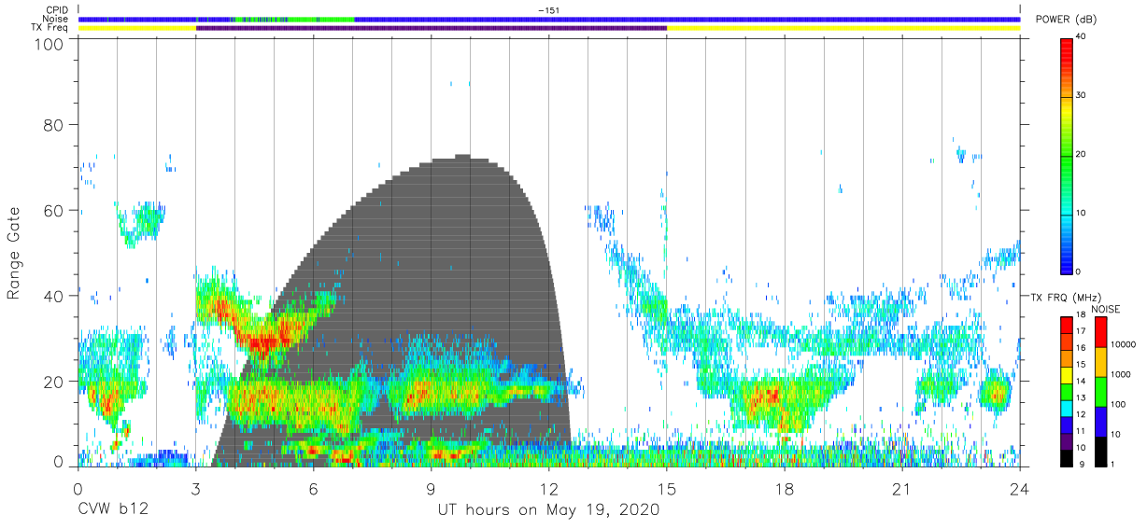Click the 3 tick on the UT hours axis
Image resolution: width=1147 pixels, height=529 pixels.
click(195, 489)
